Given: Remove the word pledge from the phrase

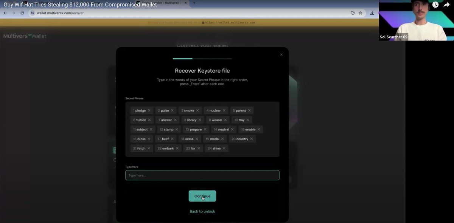Looking at the screenshot, I should (149, 110).
